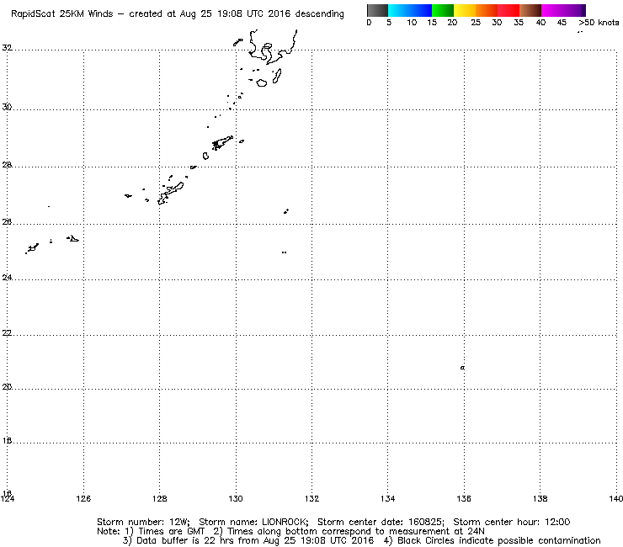
Task: Click the red 30-35 knots color swatch
Action: [509, 10]
